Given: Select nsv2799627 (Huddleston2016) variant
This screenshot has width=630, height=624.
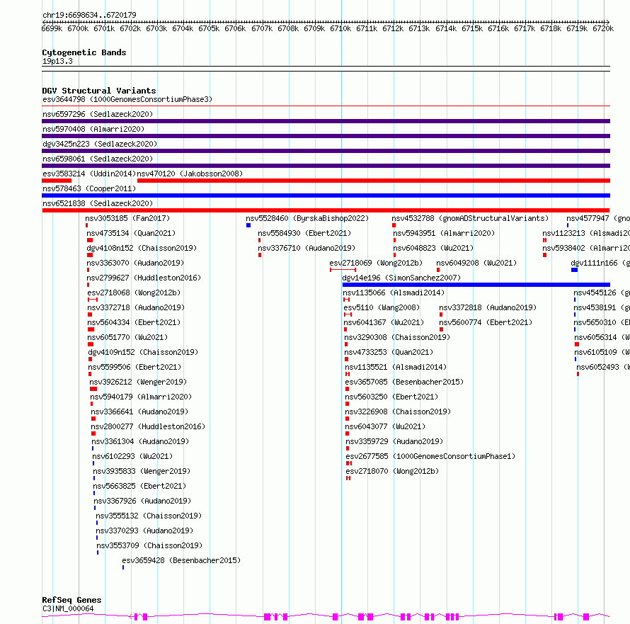Looking at the screenshot, I should [144, 278].
